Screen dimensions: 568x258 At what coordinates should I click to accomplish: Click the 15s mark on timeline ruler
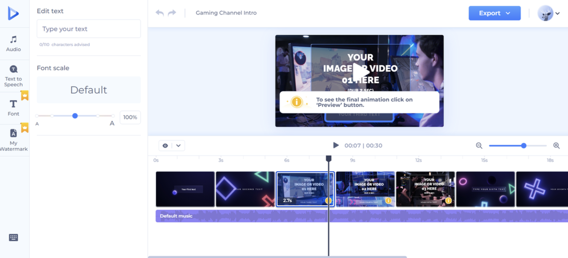(484, 160)
